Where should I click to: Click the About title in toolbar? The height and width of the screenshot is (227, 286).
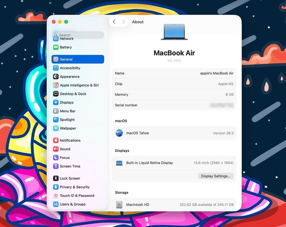pos(138,22)
